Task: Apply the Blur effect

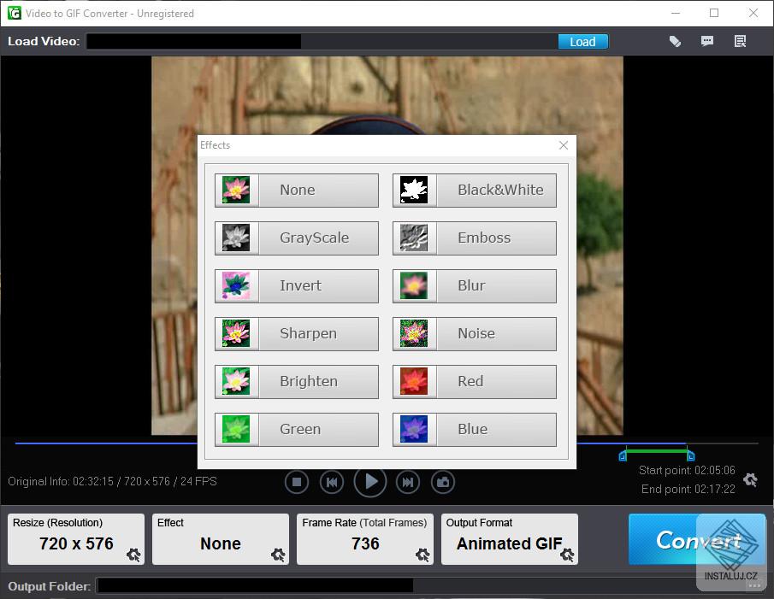Action: coord(475,285)
